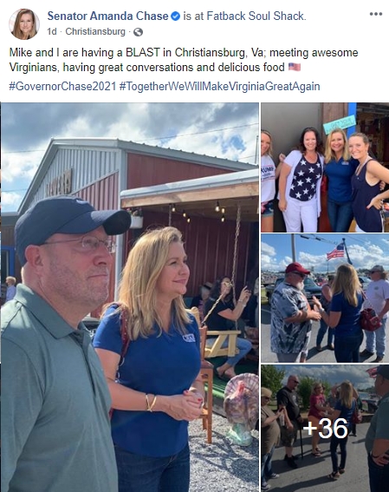Viewport: 389px width, 492px height.
Task: Open Fatback Soul Shack location link
Action: [256, 16]
